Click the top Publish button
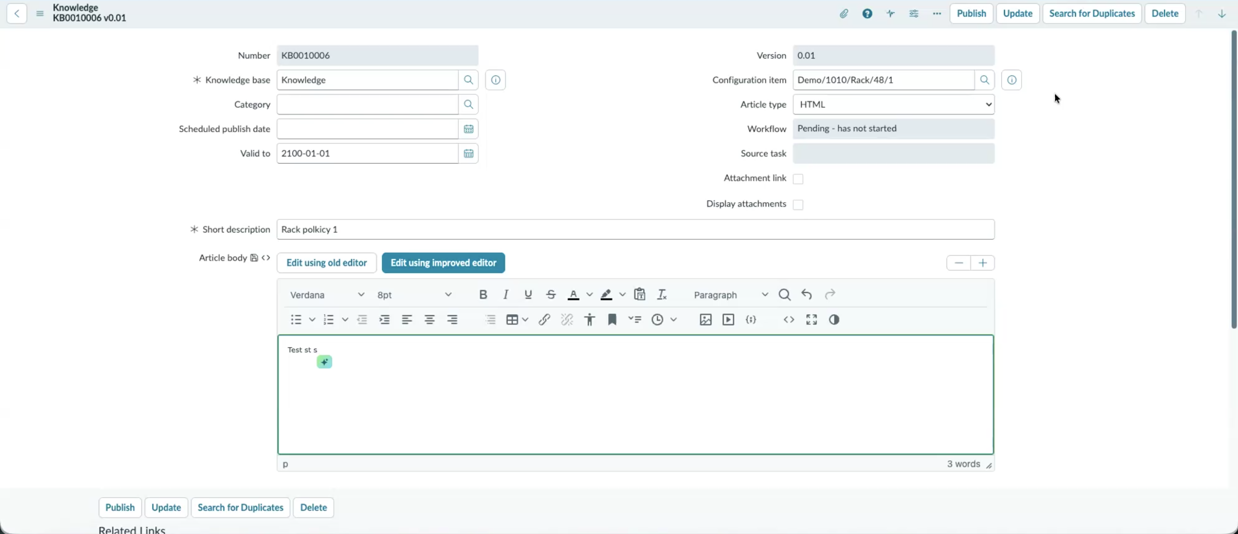This screenshot has height=534, width=1238. point(971,14)
